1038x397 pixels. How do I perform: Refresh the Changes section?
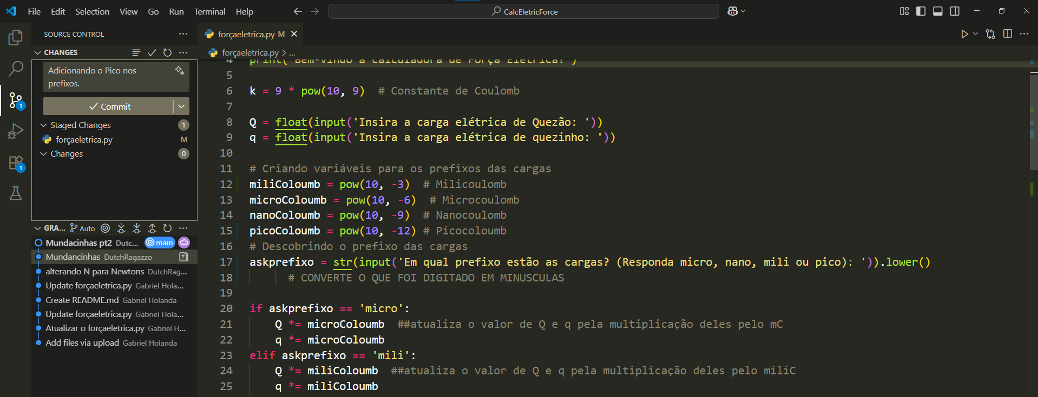168,52
